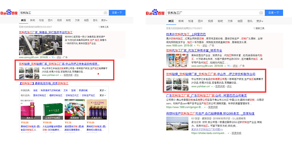Open the green box product image labeled 山东济宁

pos(53,110)
